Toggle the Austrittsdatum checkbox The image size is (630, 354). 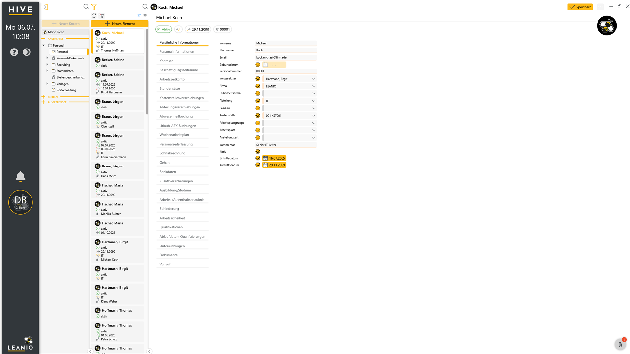coord(258,165)
